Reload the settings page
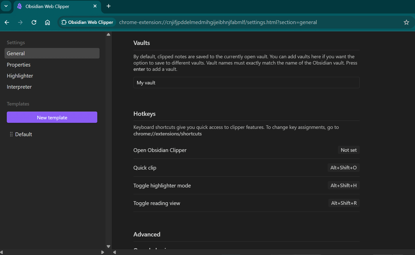 [x=34, y=22]
